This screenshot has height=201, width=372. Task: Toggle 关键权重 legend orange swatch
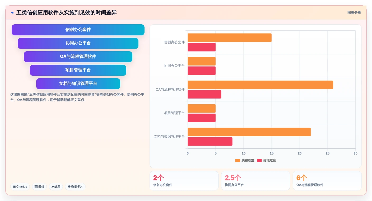coord(238,161)
